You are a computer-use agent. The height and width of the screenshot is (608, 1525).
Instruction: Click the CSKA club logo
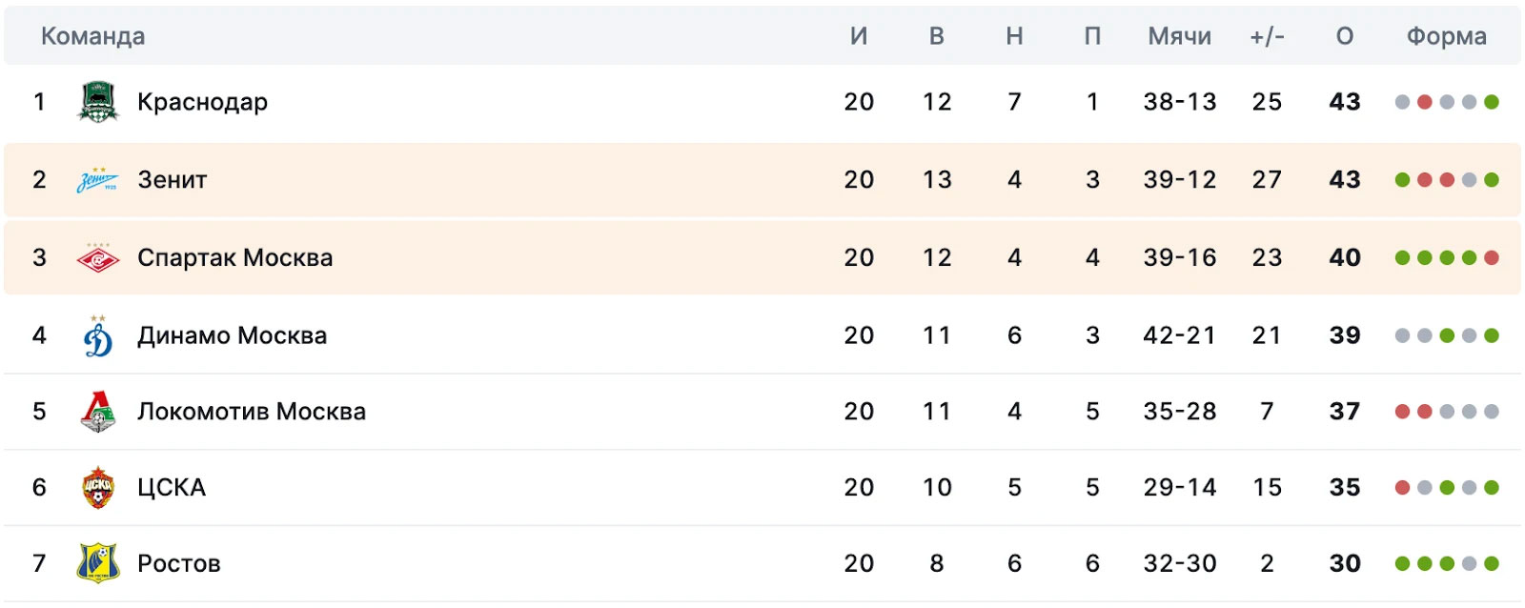(x=98, y=488)
